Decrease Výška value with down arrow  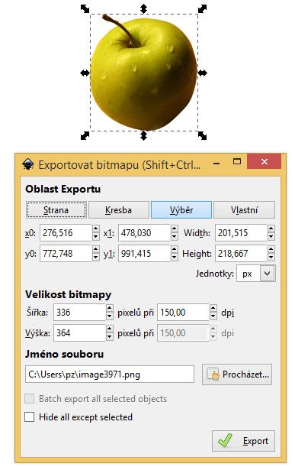point(110,336)
